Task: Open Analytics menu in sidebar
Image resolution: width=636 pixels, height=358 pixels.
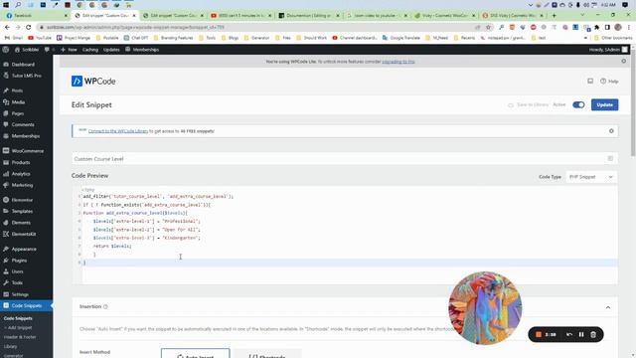Action: point(20,174)
